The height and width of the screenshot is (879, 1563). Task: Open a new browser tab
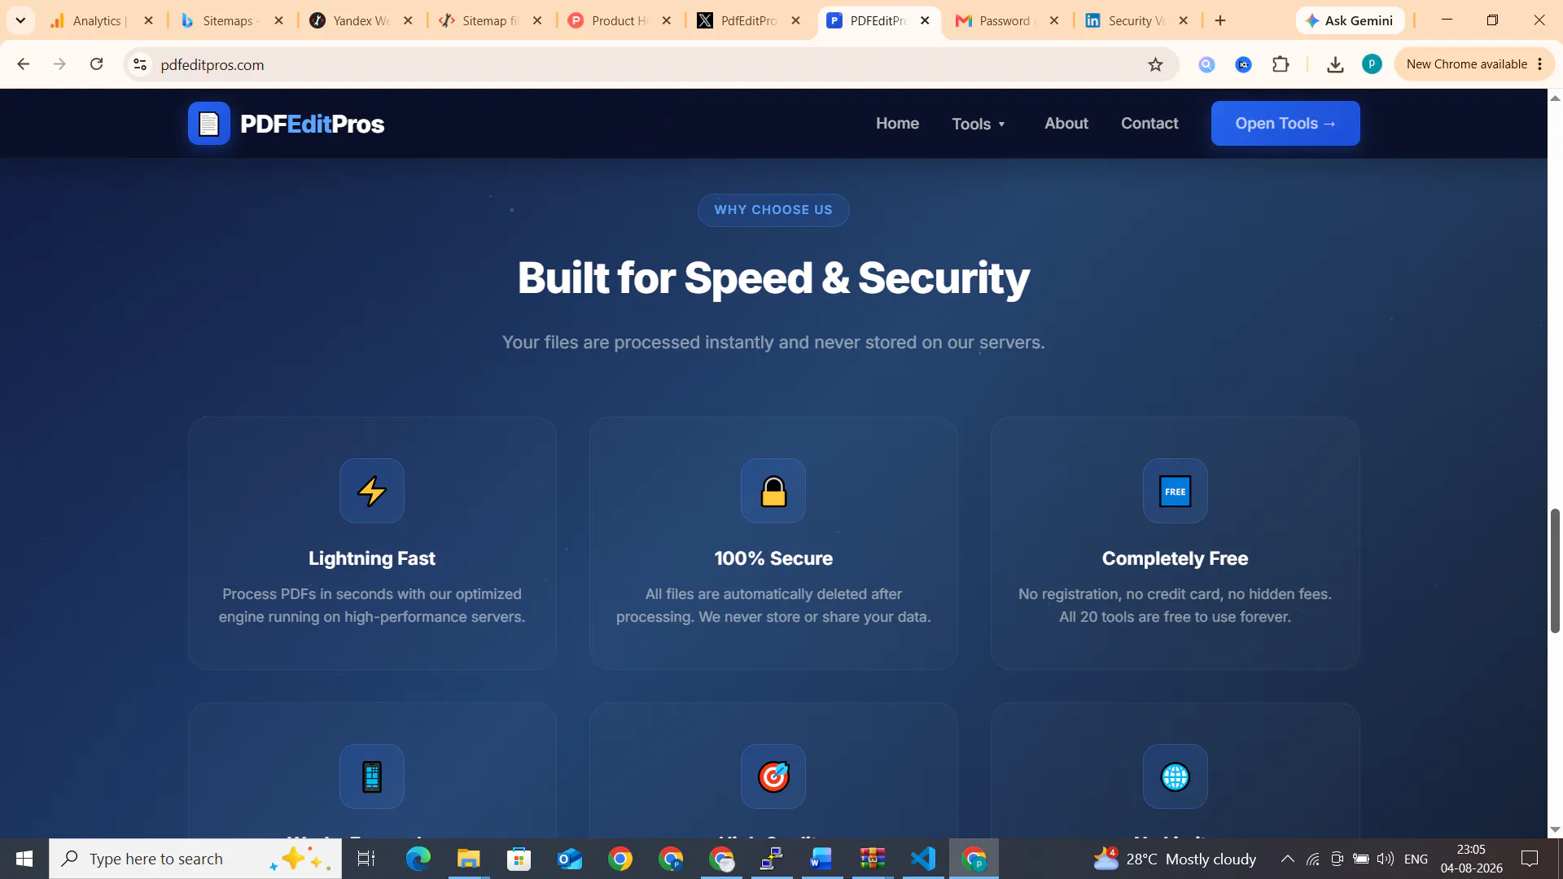[1219, 20]
